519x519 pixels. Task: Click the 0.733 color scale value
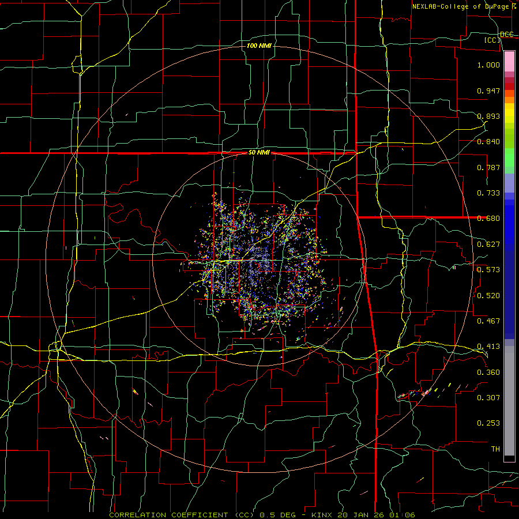(x=488, y=193)
